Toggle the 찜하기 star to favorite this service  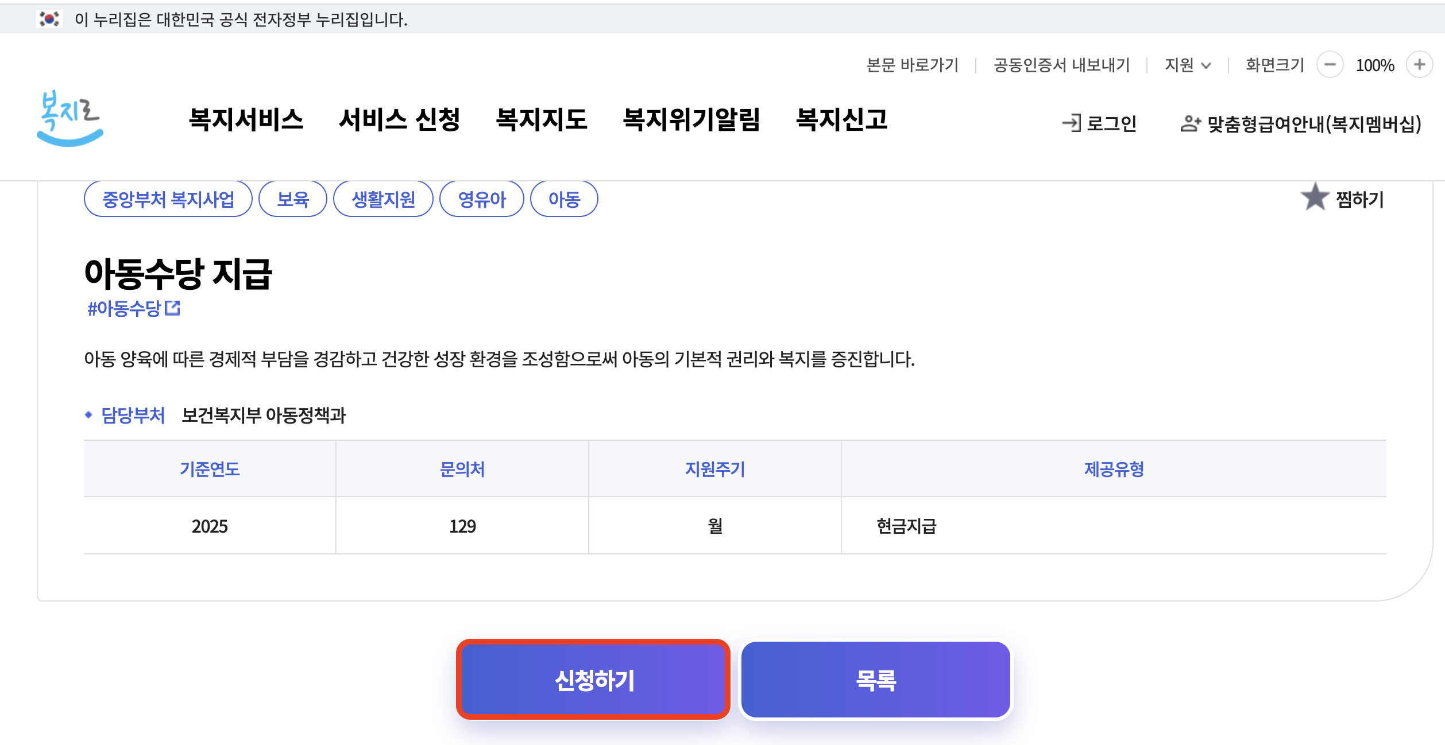[1316, 198]
